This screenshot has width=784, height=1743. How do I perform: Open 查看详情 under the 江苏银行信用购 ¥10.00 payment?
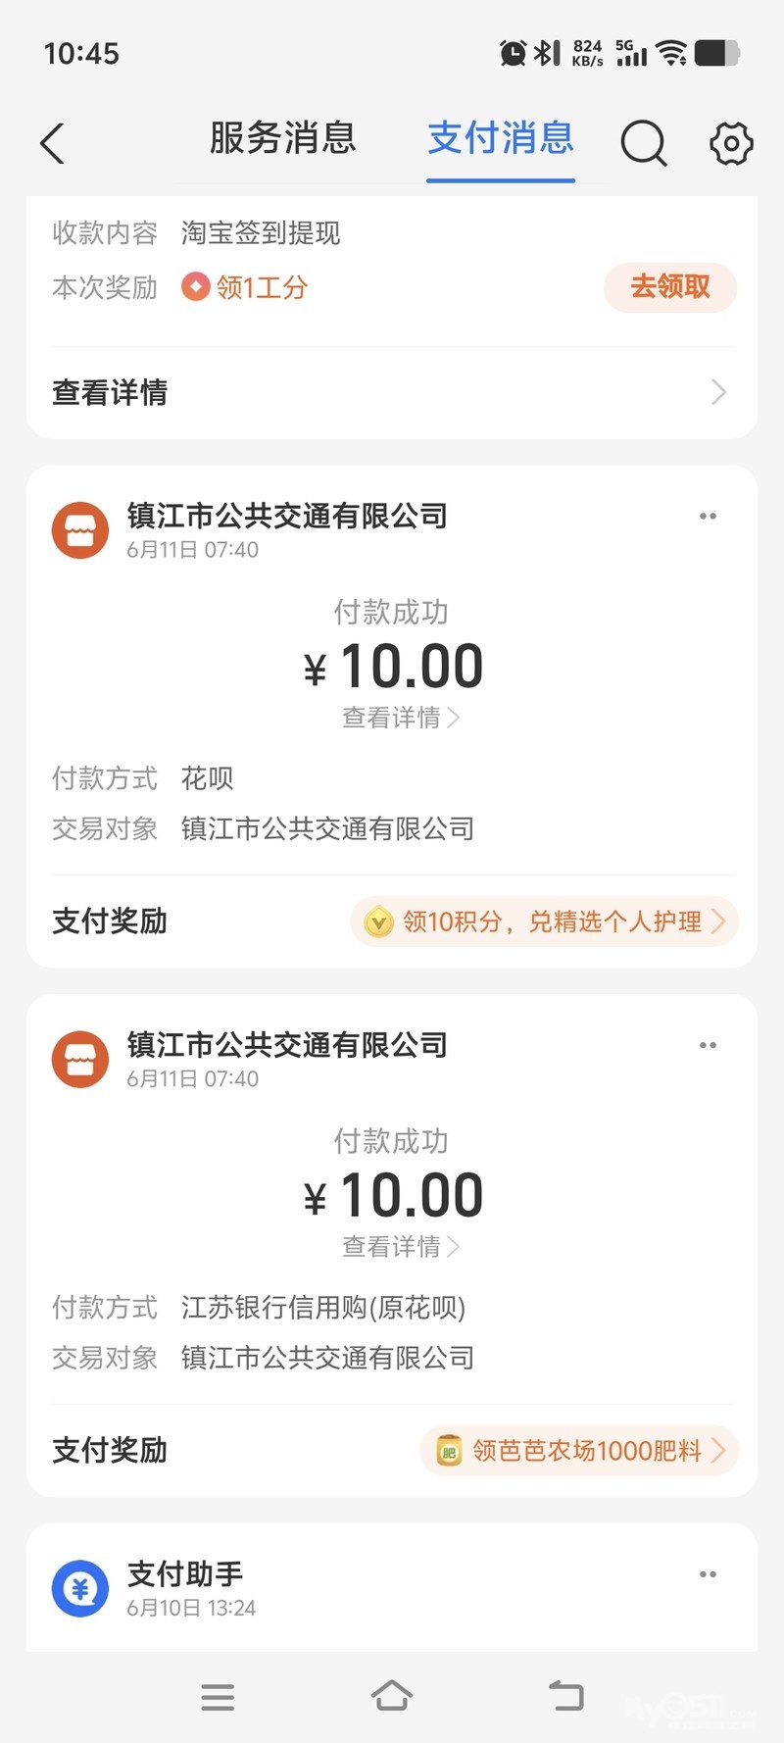400,1247
